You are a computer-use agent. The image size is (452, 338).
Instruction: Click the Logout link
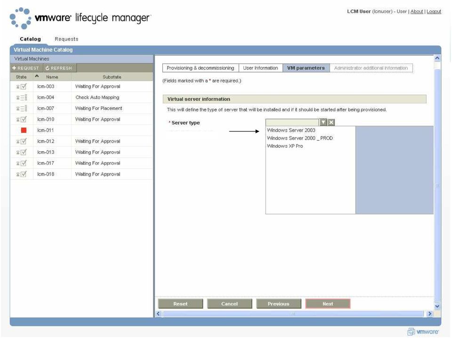tap(434, 11)
